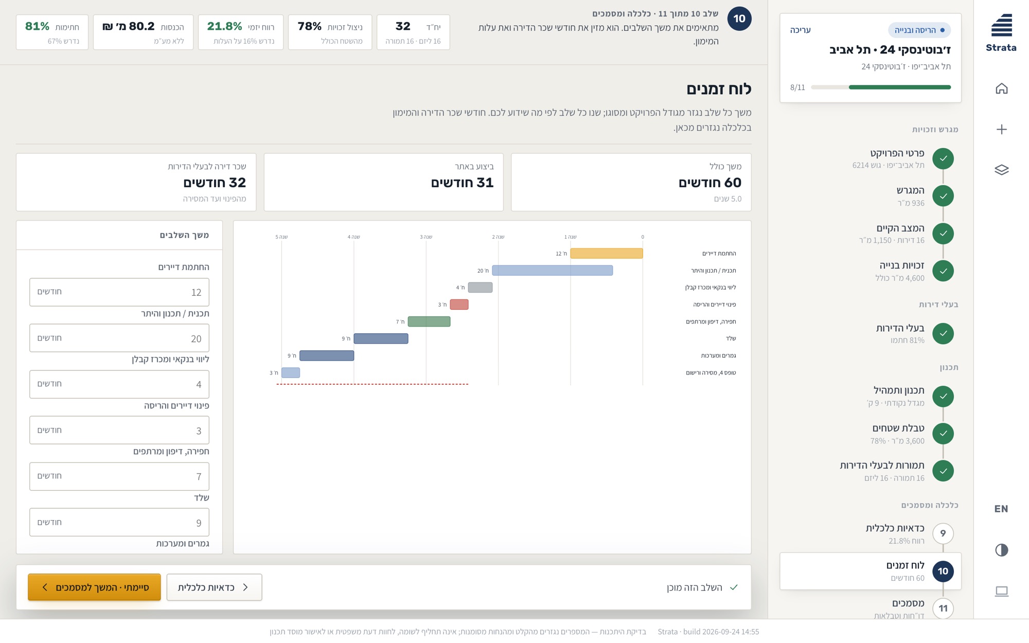Click light blue תכנית / תכנון והיתר Gantt bar
Image resolution: width=1029 pixels, height=643 pixels.
pyautogui.click(x=553, y=270)
